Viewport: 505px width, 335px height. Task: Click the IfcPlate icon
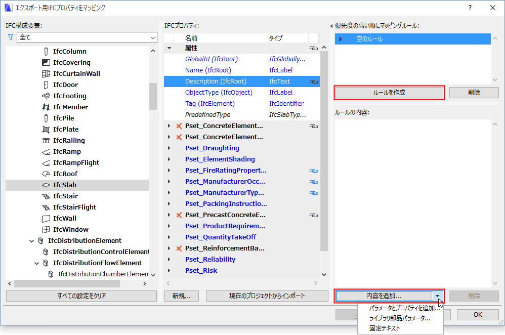[x=46, y=130]
